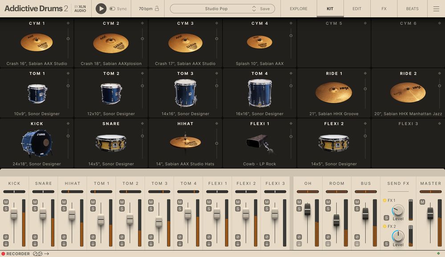Solo the TOM 2 channel with its S button
445x257 pixels.
[121, 208]
